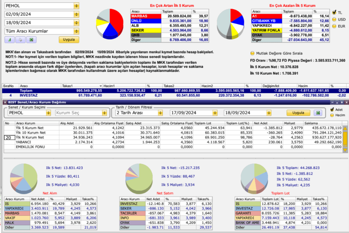This screenshot has height=233, width=349.
Task: Select TL currency option
Action: [x=334, y=13]
